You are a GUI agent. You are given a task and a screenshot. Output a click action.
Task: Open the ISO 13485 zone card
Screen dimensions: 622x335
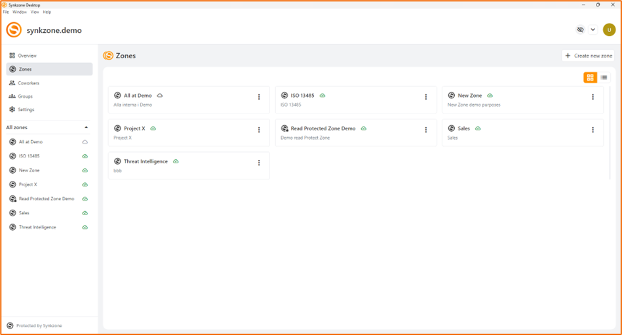coord(356,100)
